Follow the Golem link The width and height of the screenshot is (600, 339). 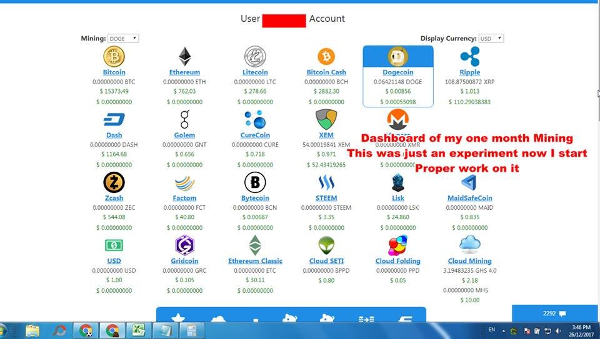click(x=184, y=135)
